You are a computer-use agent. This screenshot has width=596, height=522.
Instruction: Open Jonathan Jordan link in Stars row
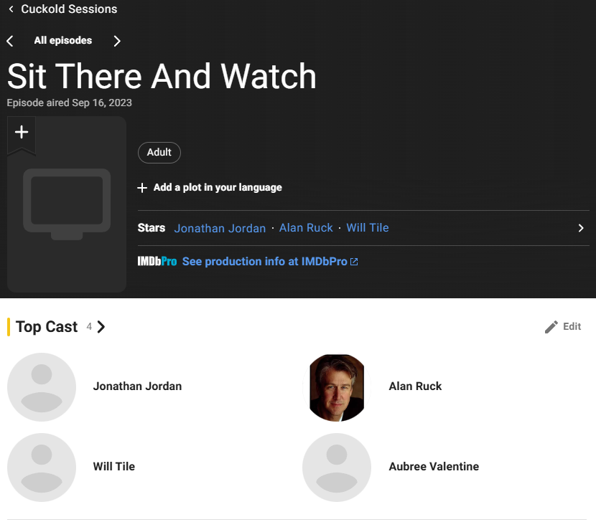[x=220, y=228]
